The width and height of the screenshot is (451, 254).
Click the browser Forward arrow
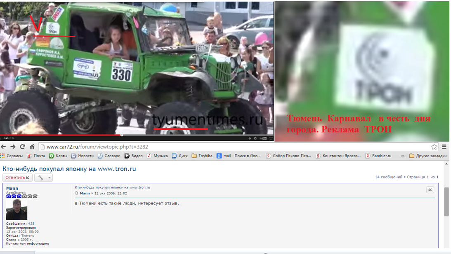(x=13, y=147)
